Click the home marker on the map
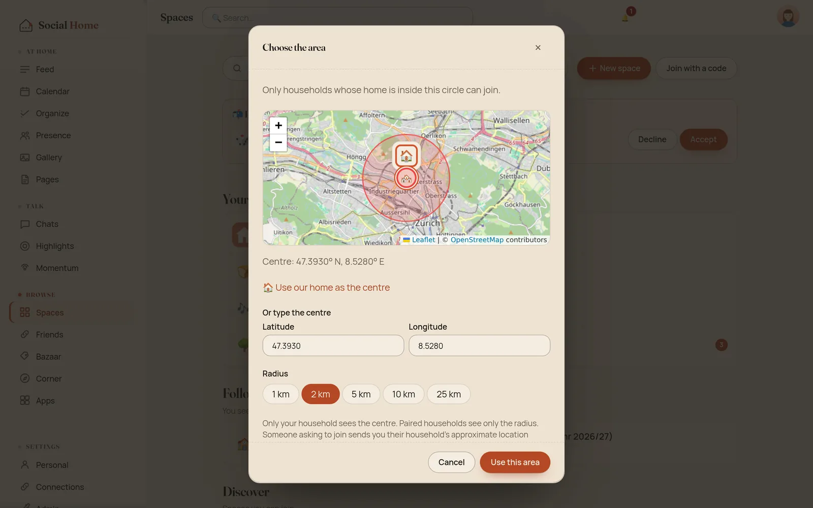This screenshot has width=813, height=508. [407, 155]
